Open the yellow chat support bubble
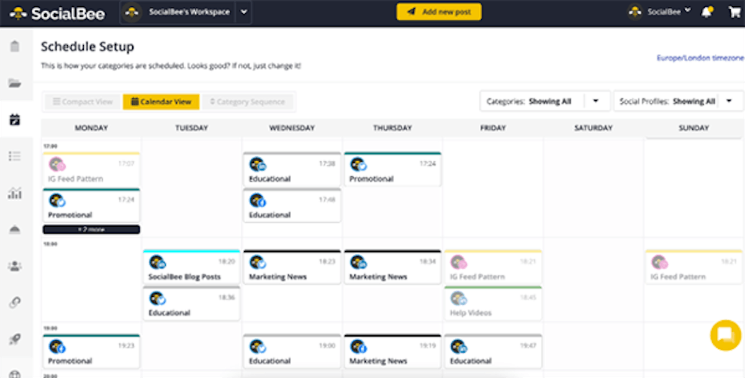Viewport: 745px width, 378px height. click(x=725, y=335)
